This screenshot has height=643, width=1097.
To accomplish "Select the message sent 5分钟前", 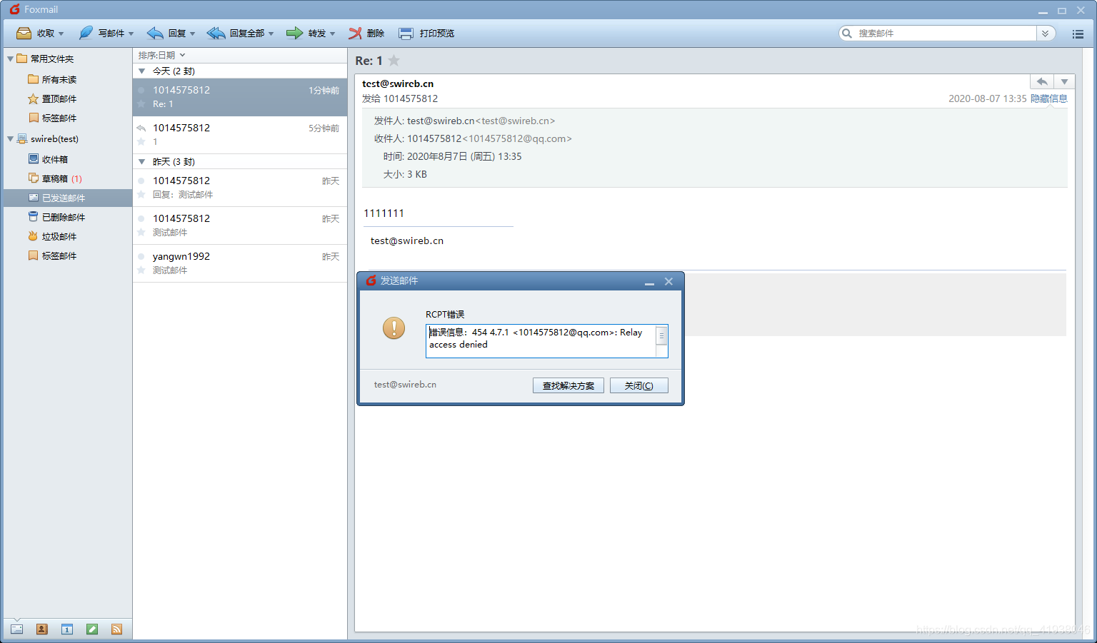I will click(240, 135).
